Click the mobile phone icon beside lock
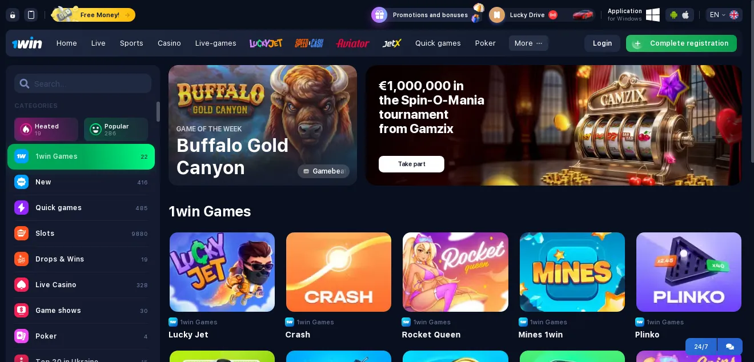Screen dimensions: 754x362 click(x=31, y=15)
